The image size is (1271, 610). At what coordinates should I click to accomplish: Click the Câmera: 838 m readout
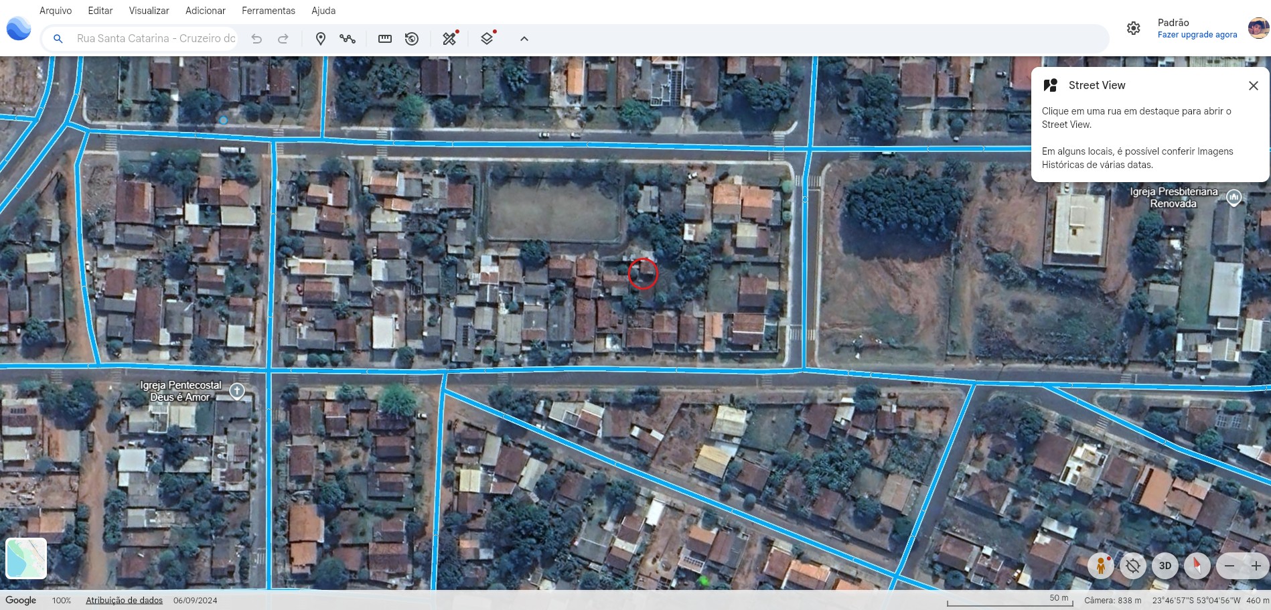pyautogui.click(x=1112, y=601)
